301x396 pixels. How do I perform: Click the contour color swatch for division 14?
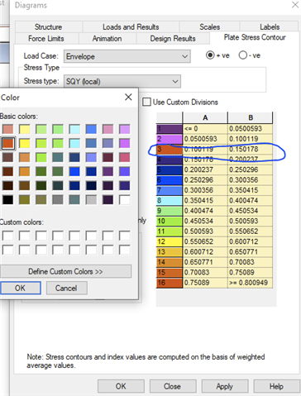coord(170,262)
